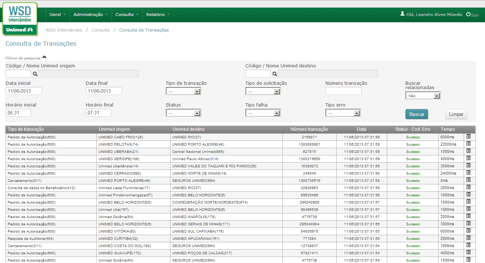Open details icon for UNIMED PELOTAS(74) row
Screen dimensions: 485x263
pos(468,144)
